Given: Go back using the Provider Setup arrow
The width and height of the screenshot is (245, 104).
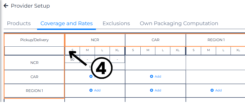Looking at the screenshot, I should click(x=6, y=6).
